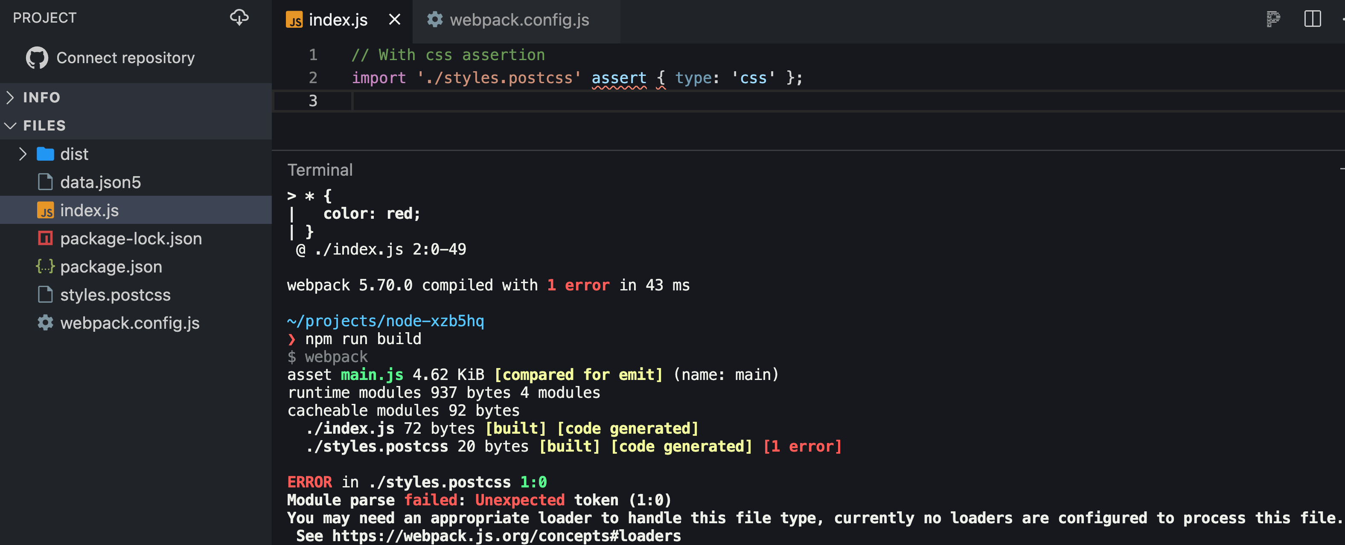Open the split editor icon
The width and height of the screenshot is (1345, 545).
[x=1313, y=19]
